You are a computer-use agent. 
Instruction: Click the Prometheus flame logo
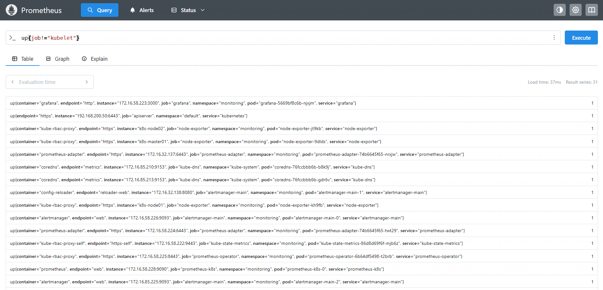pyautogui.click(x=11, y=10)
